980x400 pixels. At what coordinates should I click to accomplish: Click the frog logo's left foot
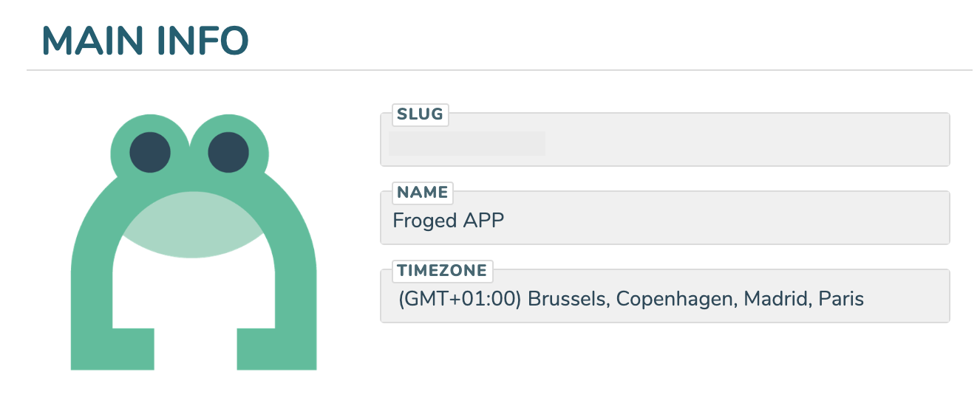(x=112, y=349)
